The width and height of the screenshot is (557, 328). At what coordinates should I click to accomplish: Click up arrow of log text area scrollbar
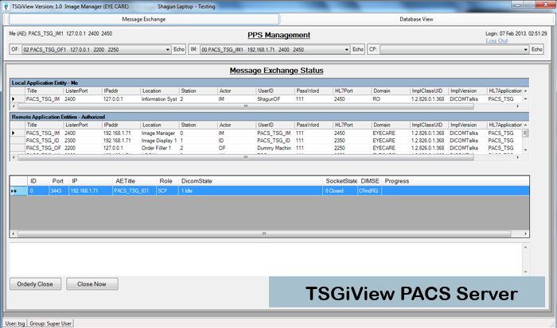[x=525, y=247]
